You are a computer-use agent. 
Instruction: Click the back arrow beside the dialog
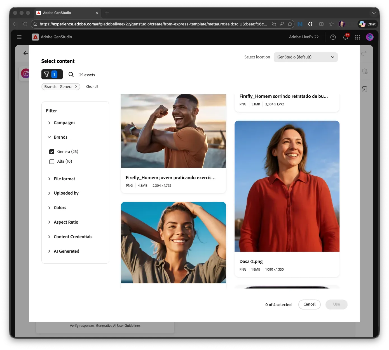26,53
